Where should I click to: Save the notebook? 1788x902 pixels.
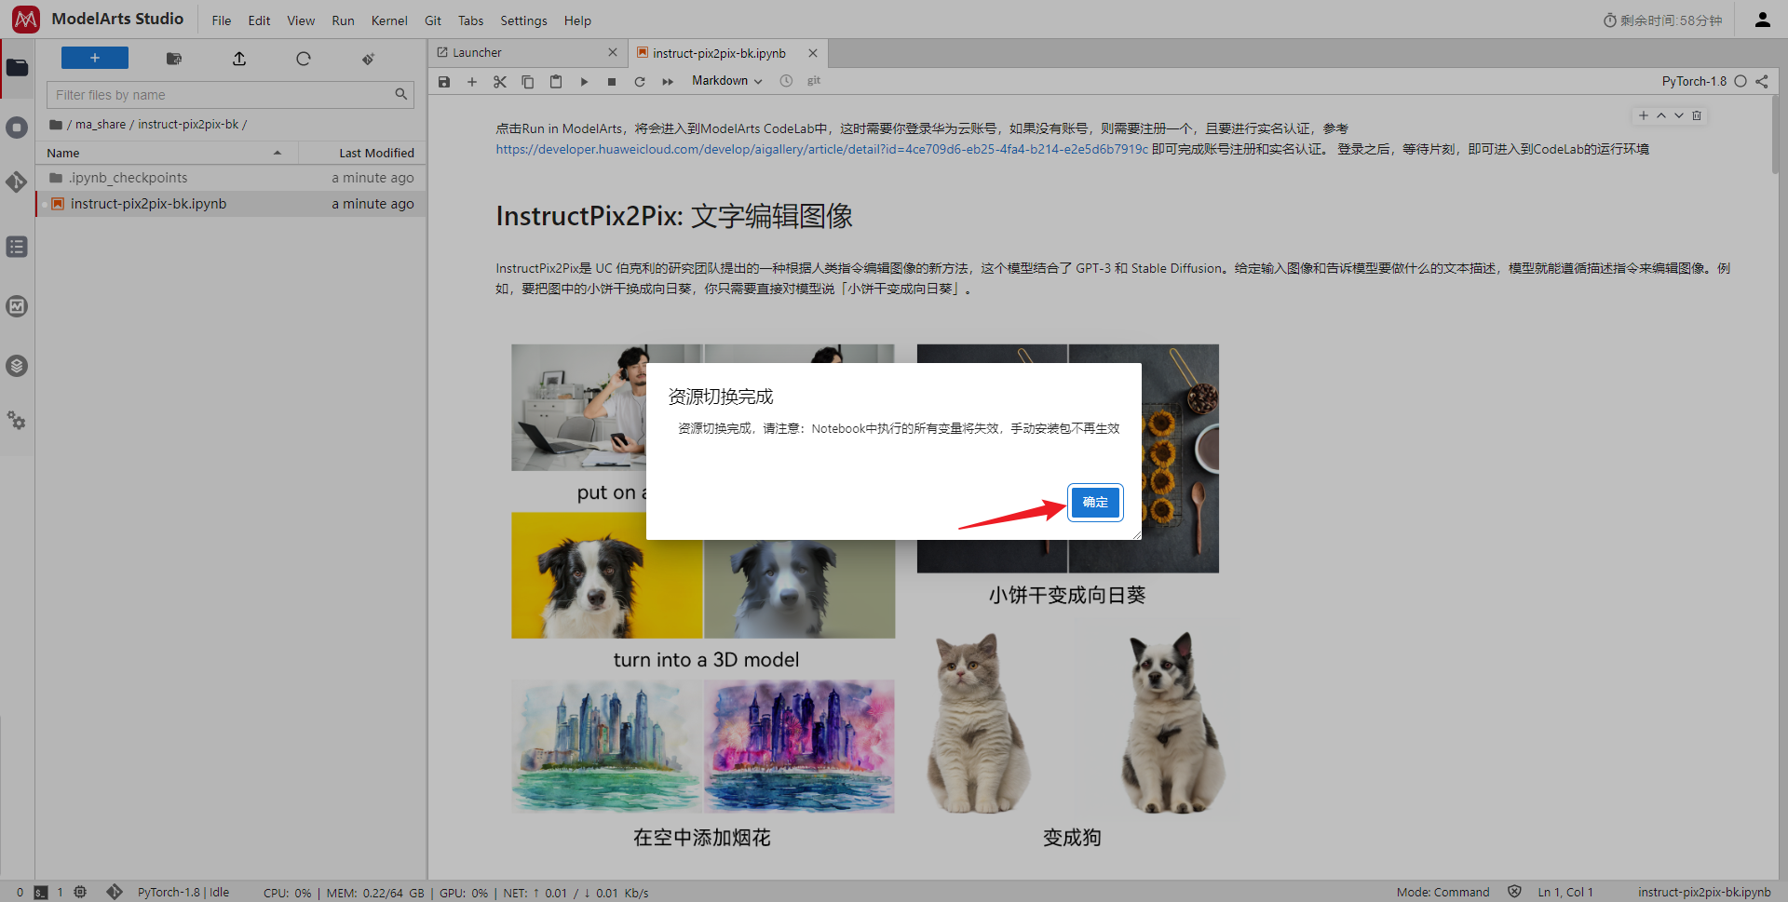pos(444,81)
